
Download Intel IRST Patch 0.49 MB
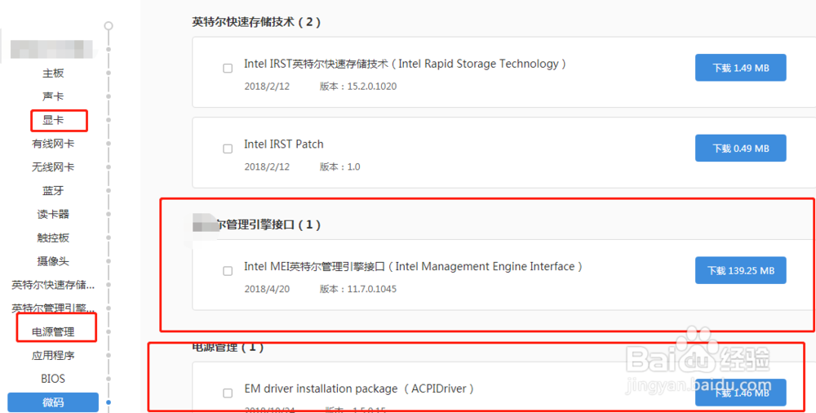741,149
